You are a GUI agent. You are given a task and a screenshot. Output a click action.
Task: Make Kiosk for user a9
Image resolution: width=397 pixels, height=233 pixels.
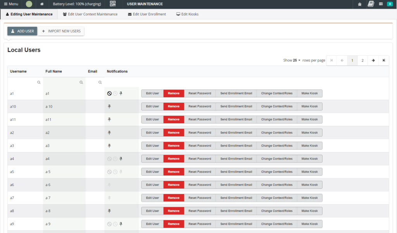point(309,224)
